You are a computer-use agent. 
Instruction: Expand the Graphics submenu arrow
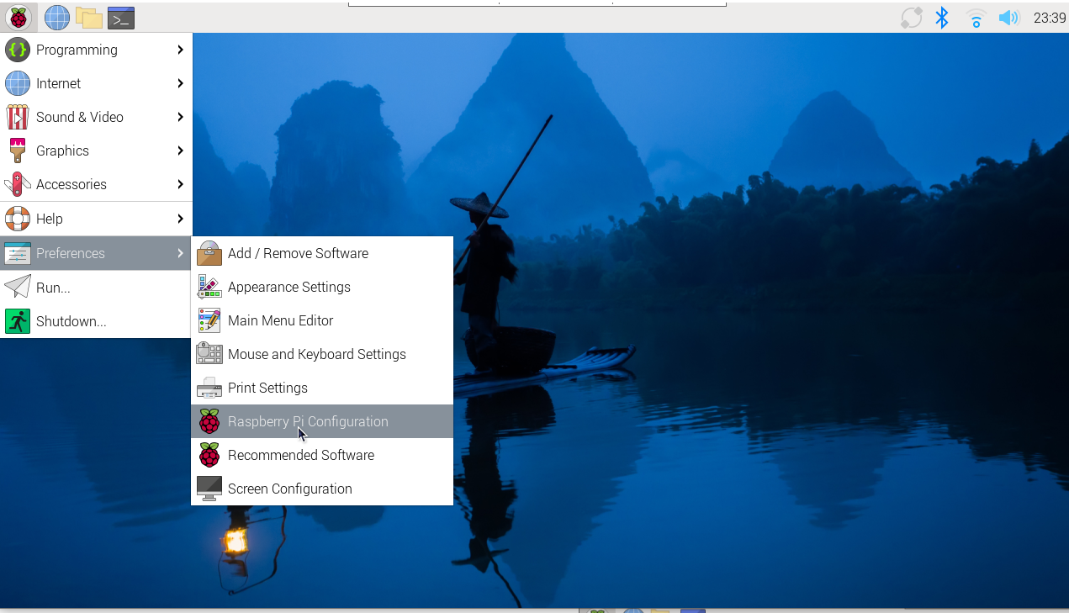180,151
